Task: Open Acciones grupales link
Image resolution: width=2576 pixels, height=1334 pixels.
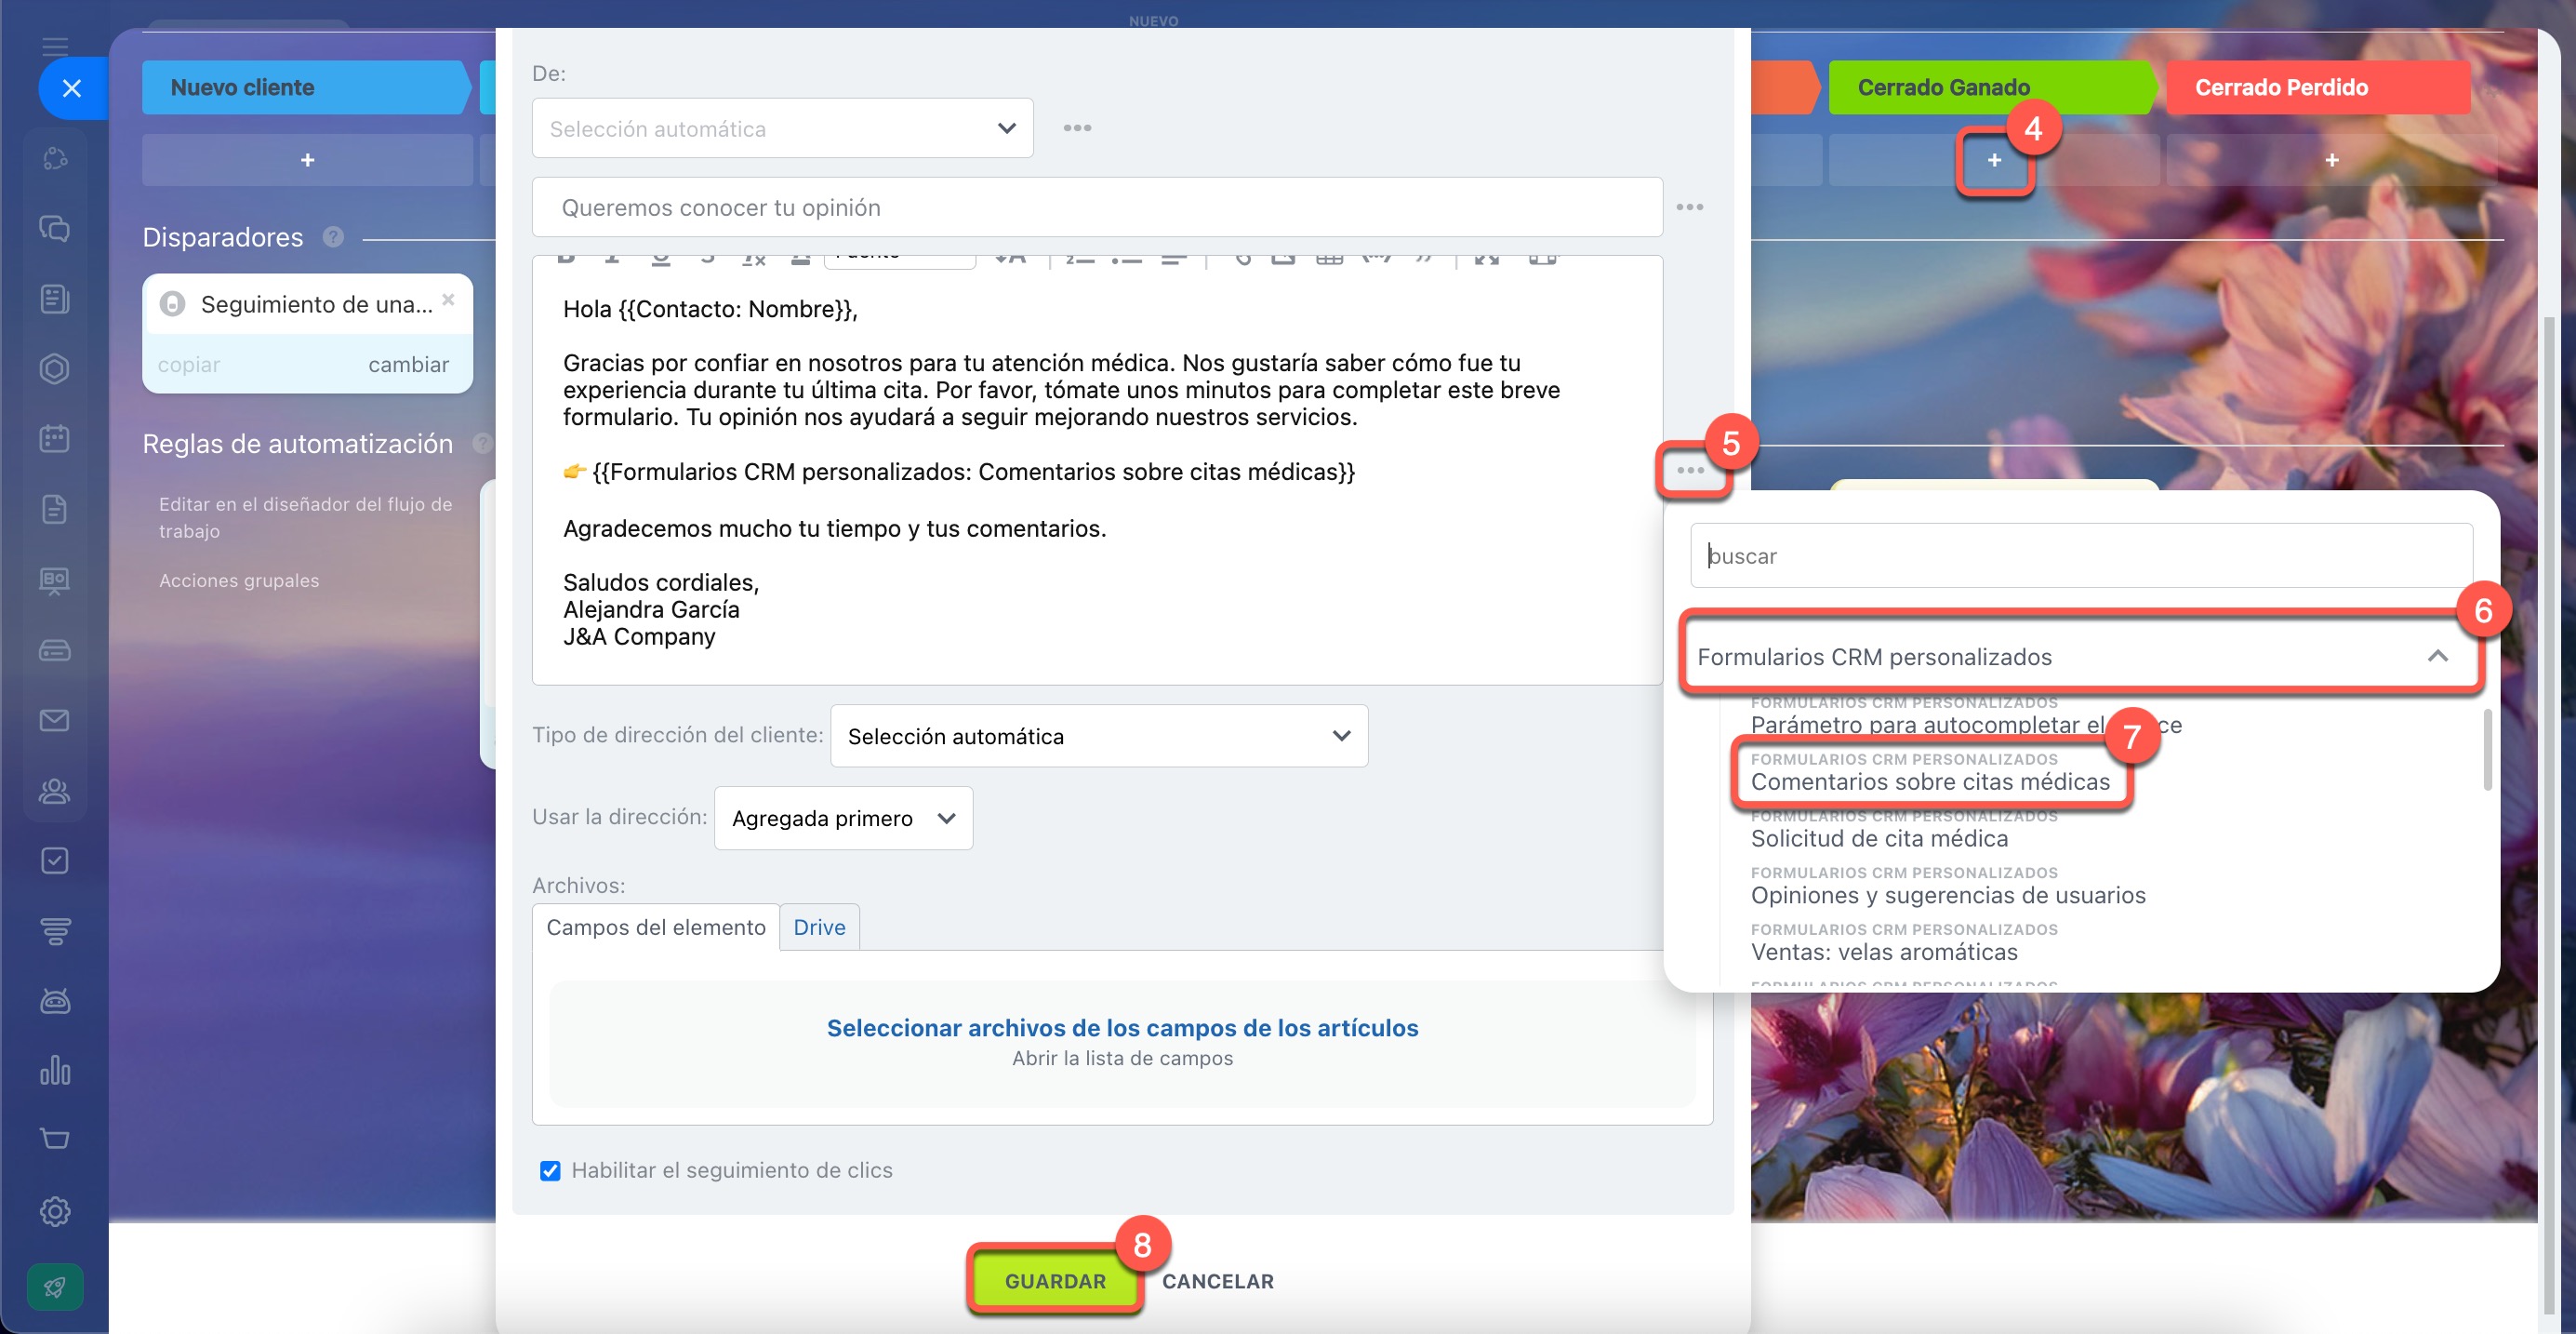Action: pyautogui.click(x=239, y=581)
